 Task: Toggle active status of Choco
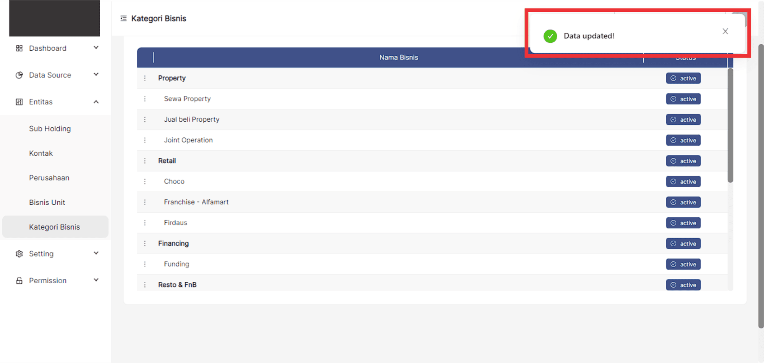coord(683,181)
